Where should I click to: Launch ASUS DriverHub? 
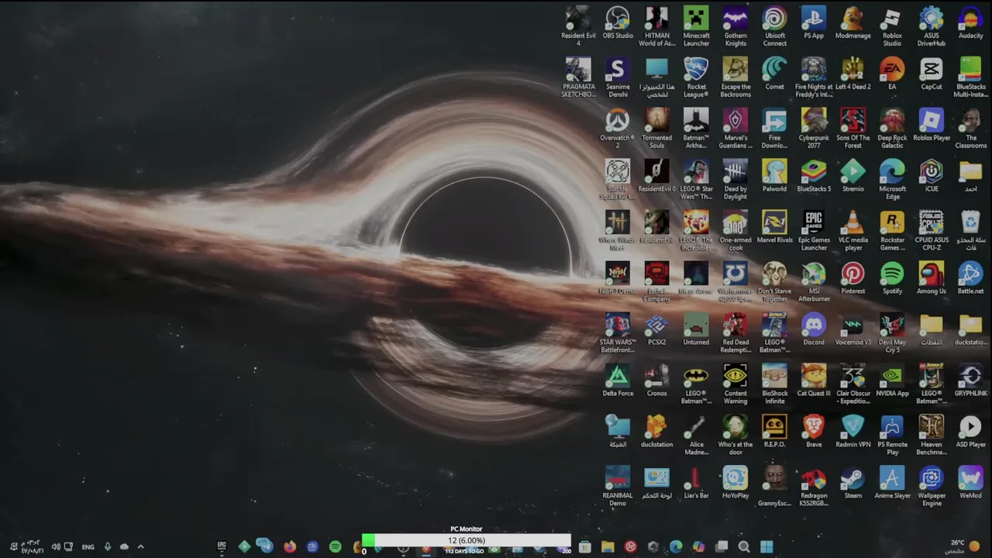click(932, 26)
